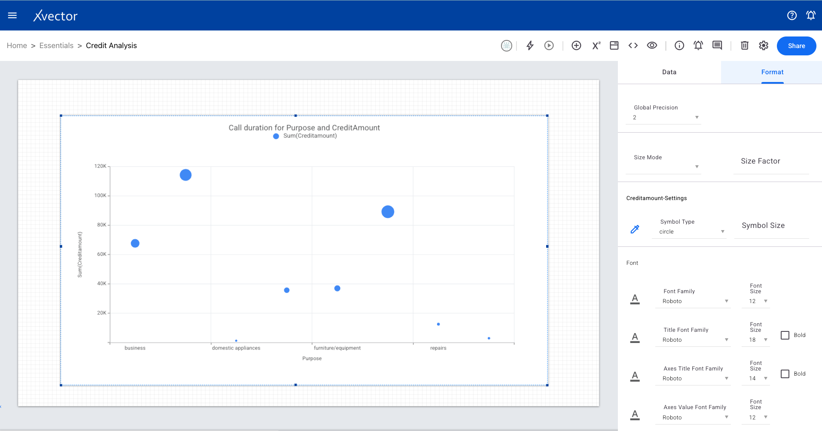The height and width of the screenshot is (431, 822).
Task: Click the lightning bolt action icon
Action: coord(530,46)
